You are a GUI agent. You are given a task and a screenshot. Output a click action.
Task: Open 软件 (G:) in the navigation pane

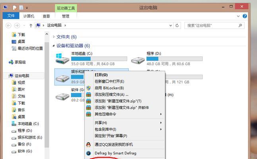tap(25, 151)
